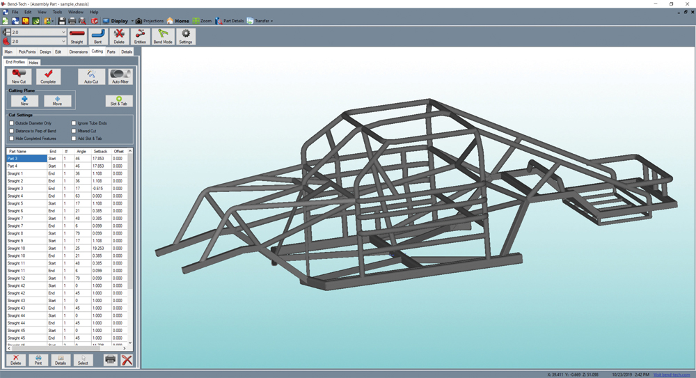Image resolution: width=696 pixels, height=378 pixels.
Task: Select the Bent tube tool
Action: [97, 36]
